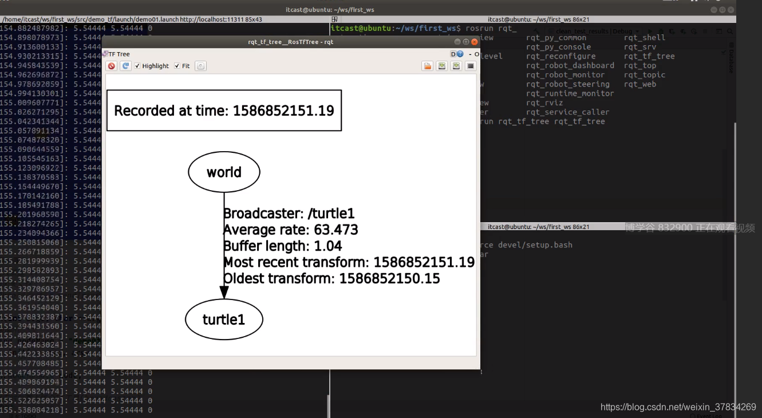
Task: Click the world node in the tree
Action: [x=224, y=172]
